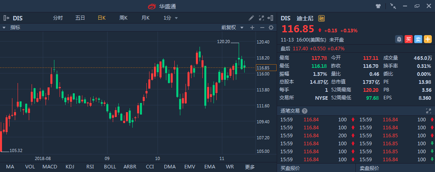435x172 pixels.
Task: Click the EPS value 8.360
Action: point(425,98)
